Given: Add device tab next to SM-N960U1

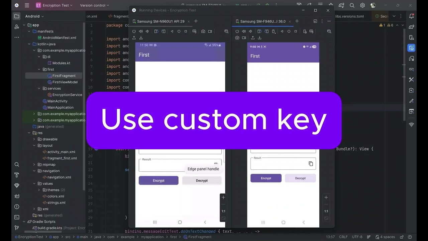Looking at the screenshot, I should click(196, 21).
